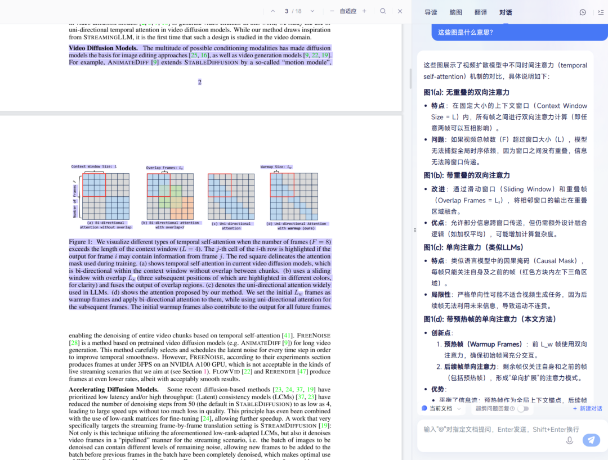608x460 pixels.
Task: Zoom in with the plus icon
Action: point(364,11)
